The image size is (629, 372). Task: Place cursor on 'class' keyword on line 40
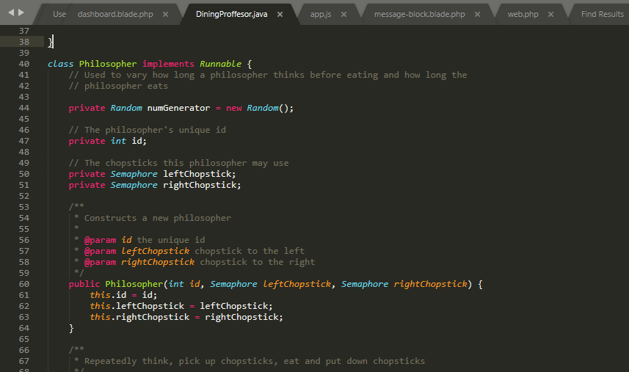(x=61, y=64)
